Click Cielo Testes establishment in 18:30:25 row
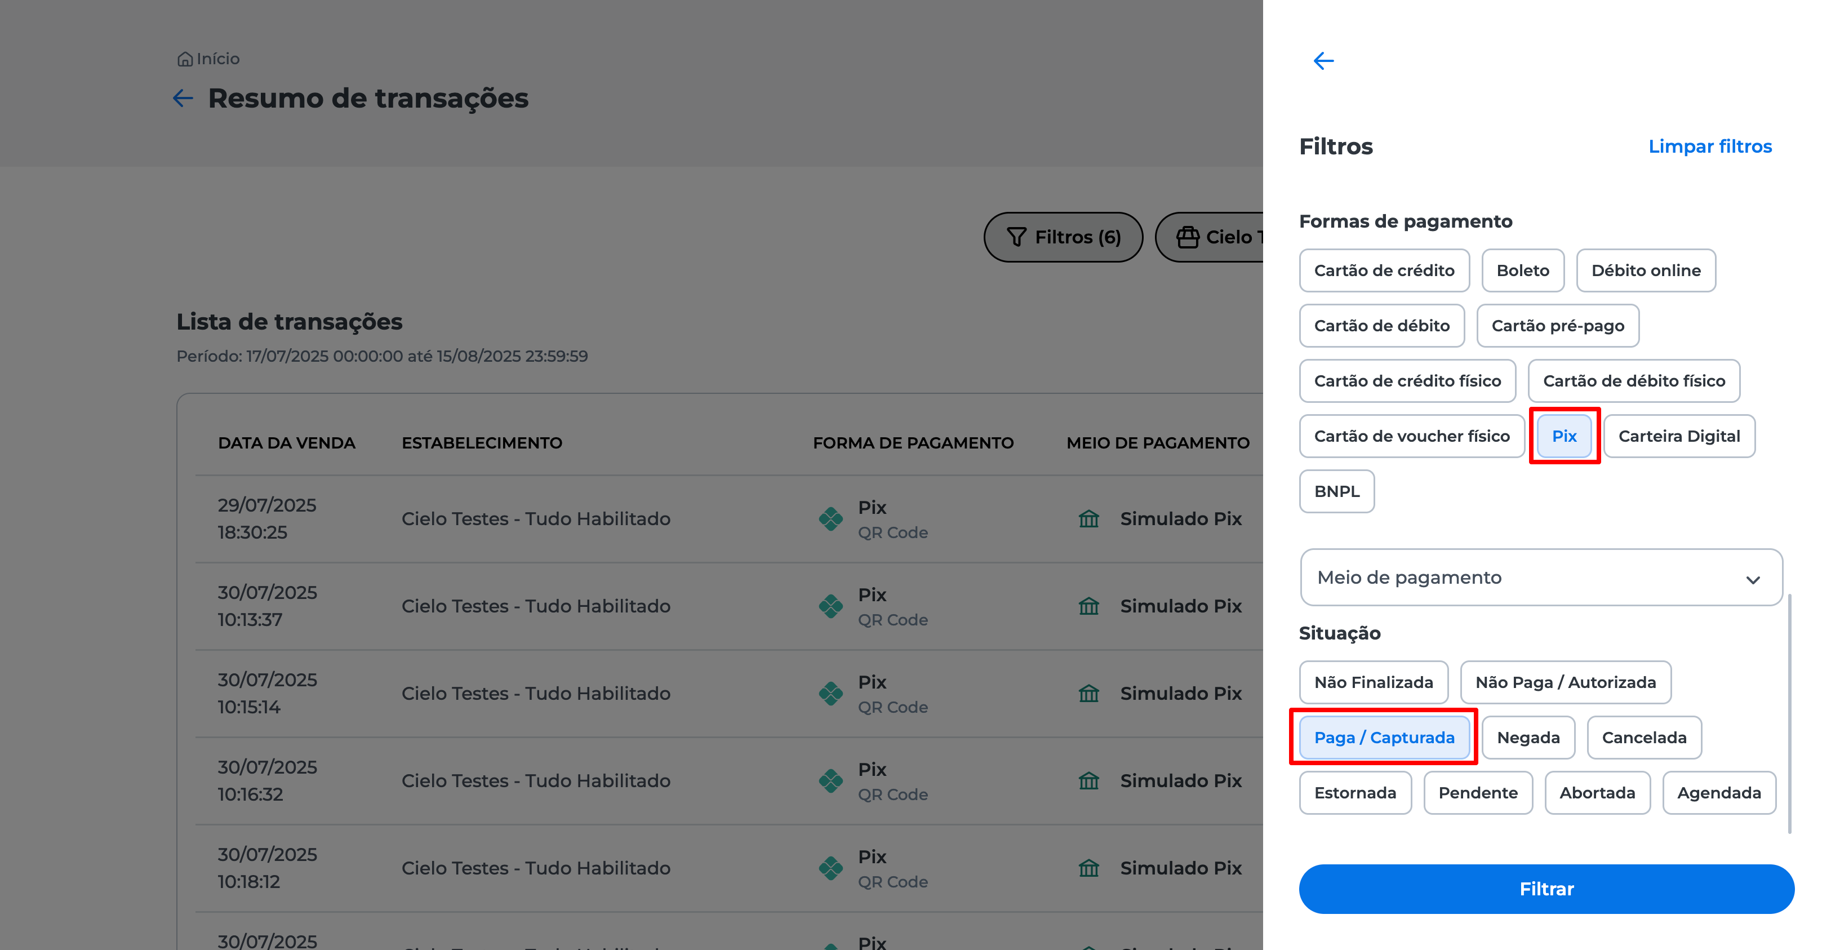This screenshot has width=1831, height=950. click(x=536, y=518)
